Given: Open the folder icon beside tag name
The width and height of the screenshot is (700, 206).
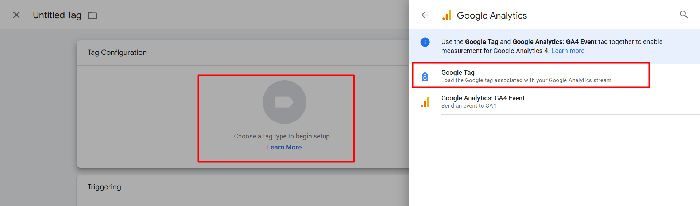Looking at the screenshot, I should tap(92, 15).
